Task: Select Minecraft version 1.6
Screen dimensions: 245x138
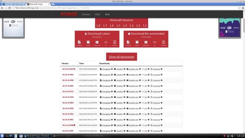Action: click(111, 26)
